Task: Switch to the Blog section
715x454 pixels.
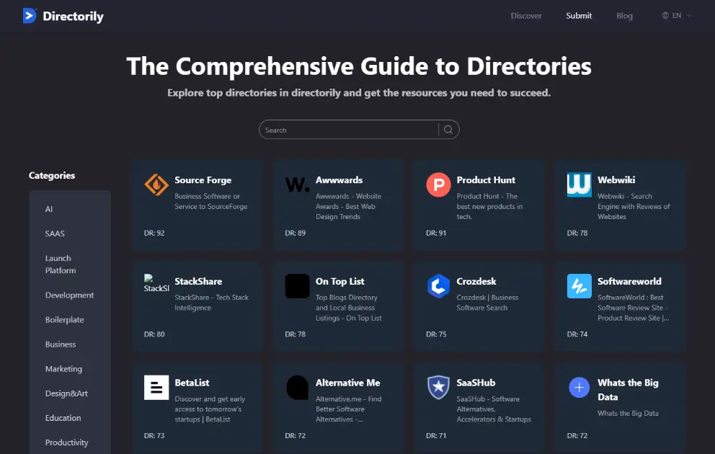Action: tap(624, 15)
